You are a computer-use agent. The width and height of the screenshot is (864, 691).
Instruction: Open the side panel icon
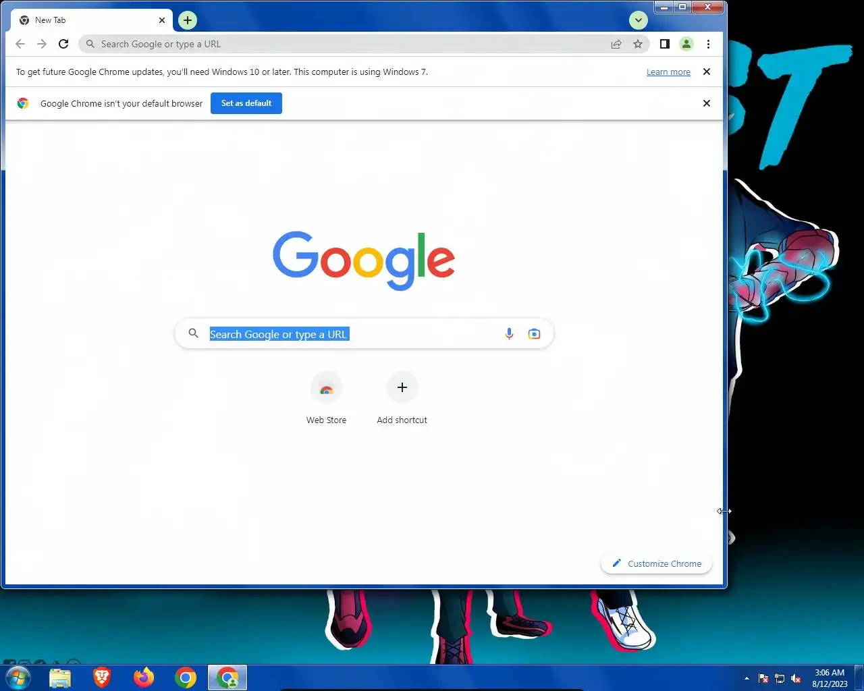665,44
